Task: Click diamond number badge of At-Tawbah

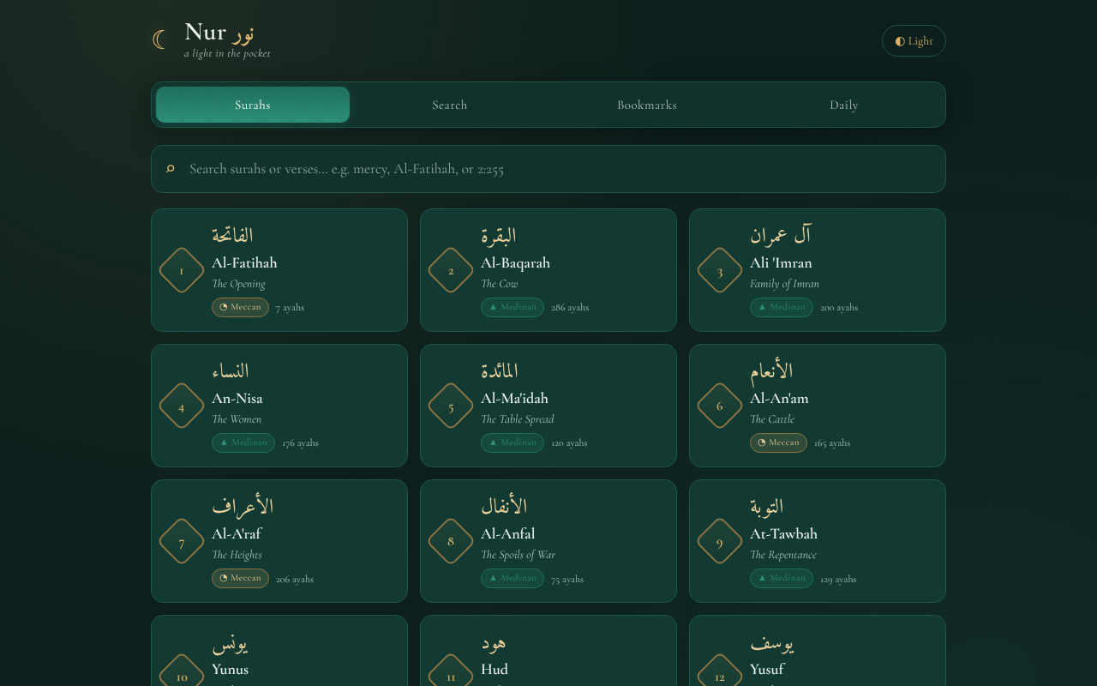Action: pyautogui.click(x=720, y=541)
